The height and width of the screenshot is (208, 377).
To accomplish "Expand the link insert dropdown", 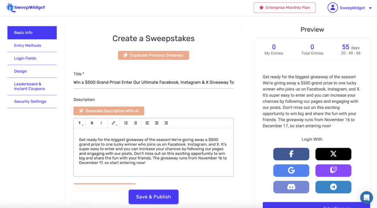I will (x=114, y=123).
